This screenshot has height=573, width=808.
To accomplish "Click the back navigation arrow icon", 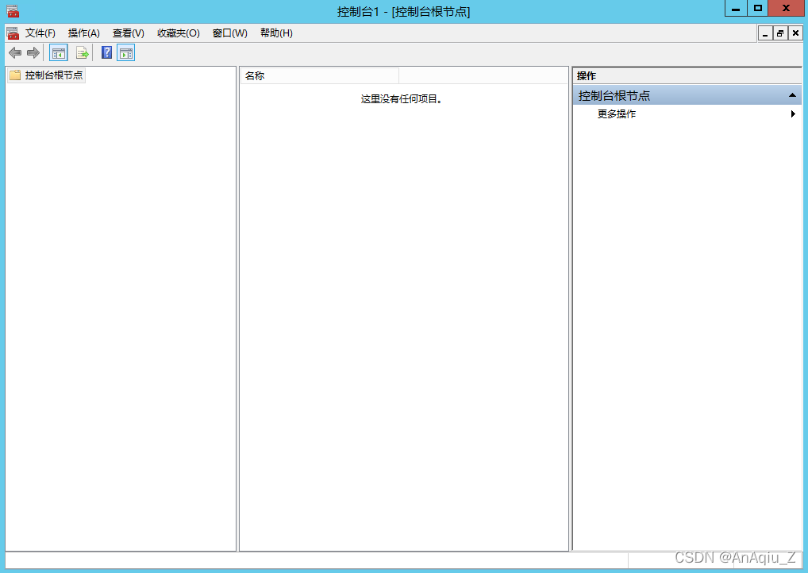I will coord(14,52).
